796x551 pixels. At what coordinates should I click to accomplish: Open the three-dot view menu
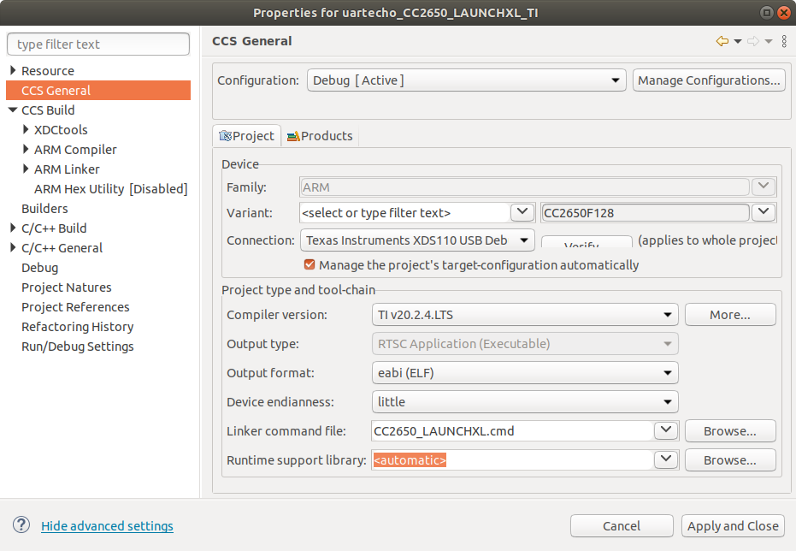[x=784, y=41]
